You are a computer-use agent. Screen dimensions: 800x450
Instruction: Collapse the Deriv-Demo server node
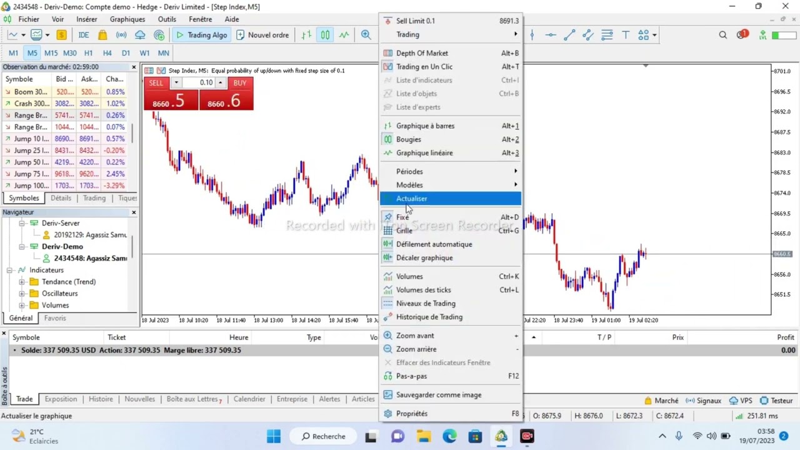coord(22,247)
